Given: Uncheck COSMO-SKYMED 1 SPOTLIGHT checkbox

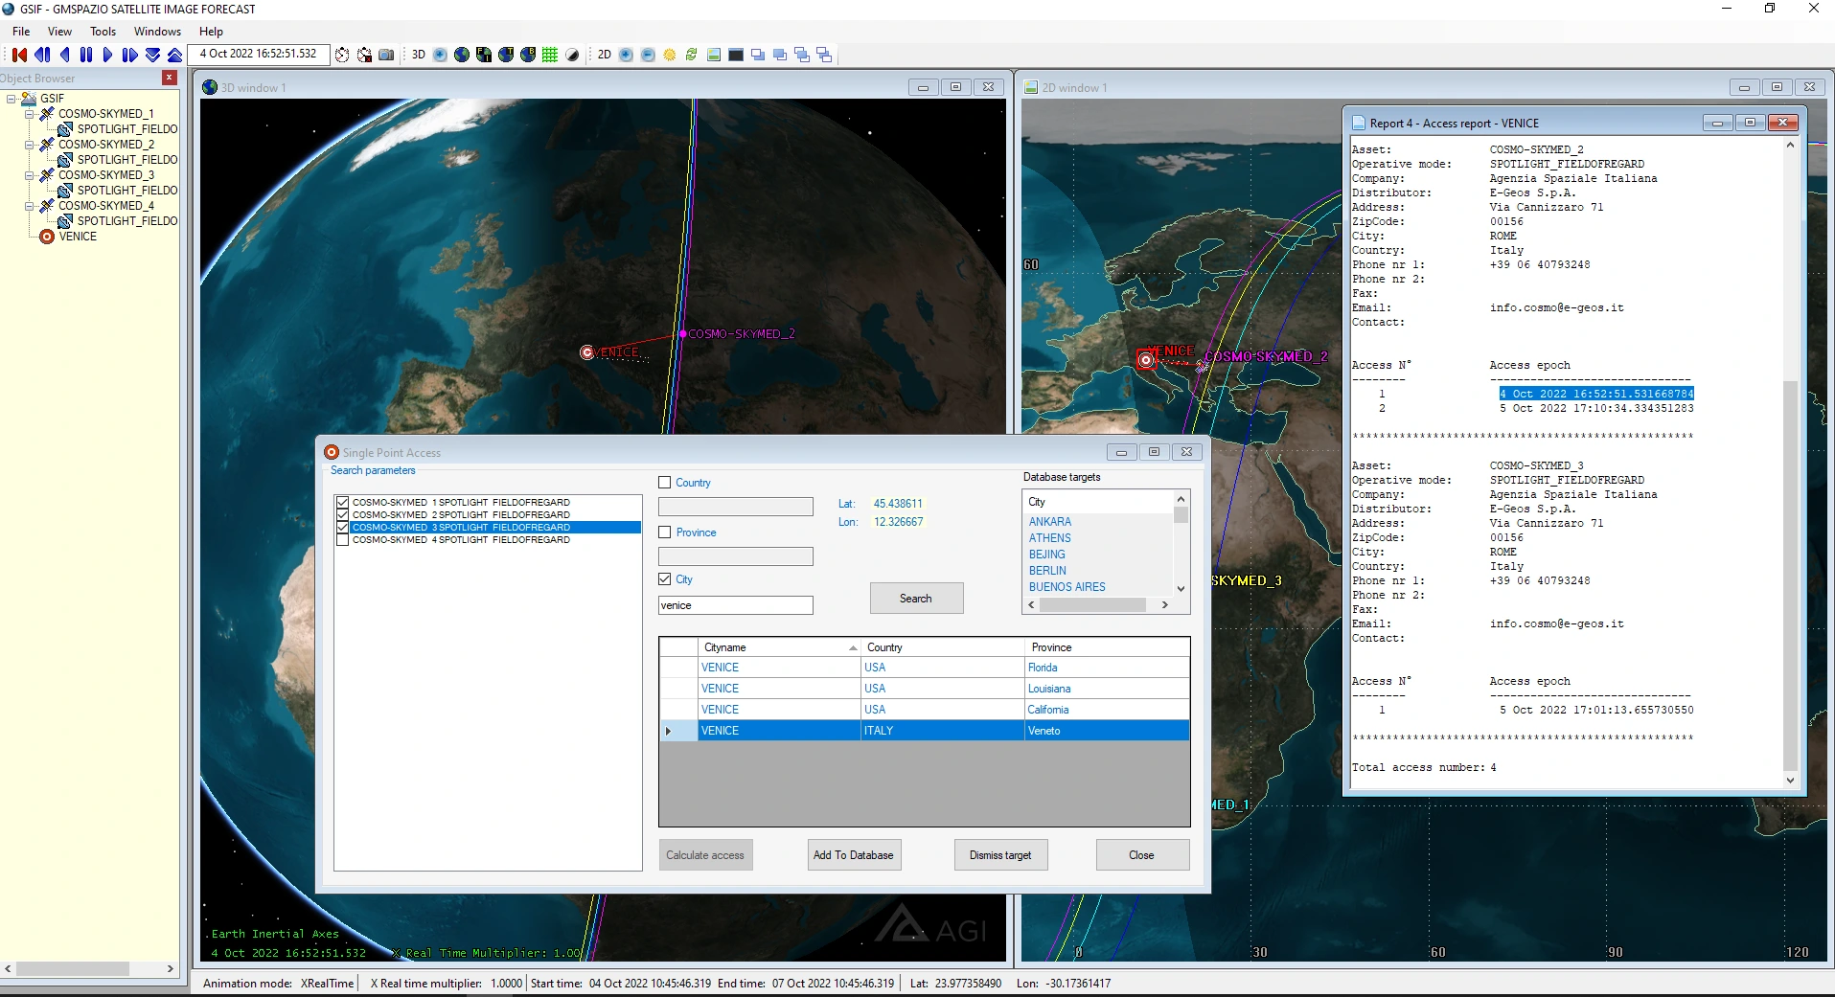Looking at the screenshot, I should coord(342,502).
